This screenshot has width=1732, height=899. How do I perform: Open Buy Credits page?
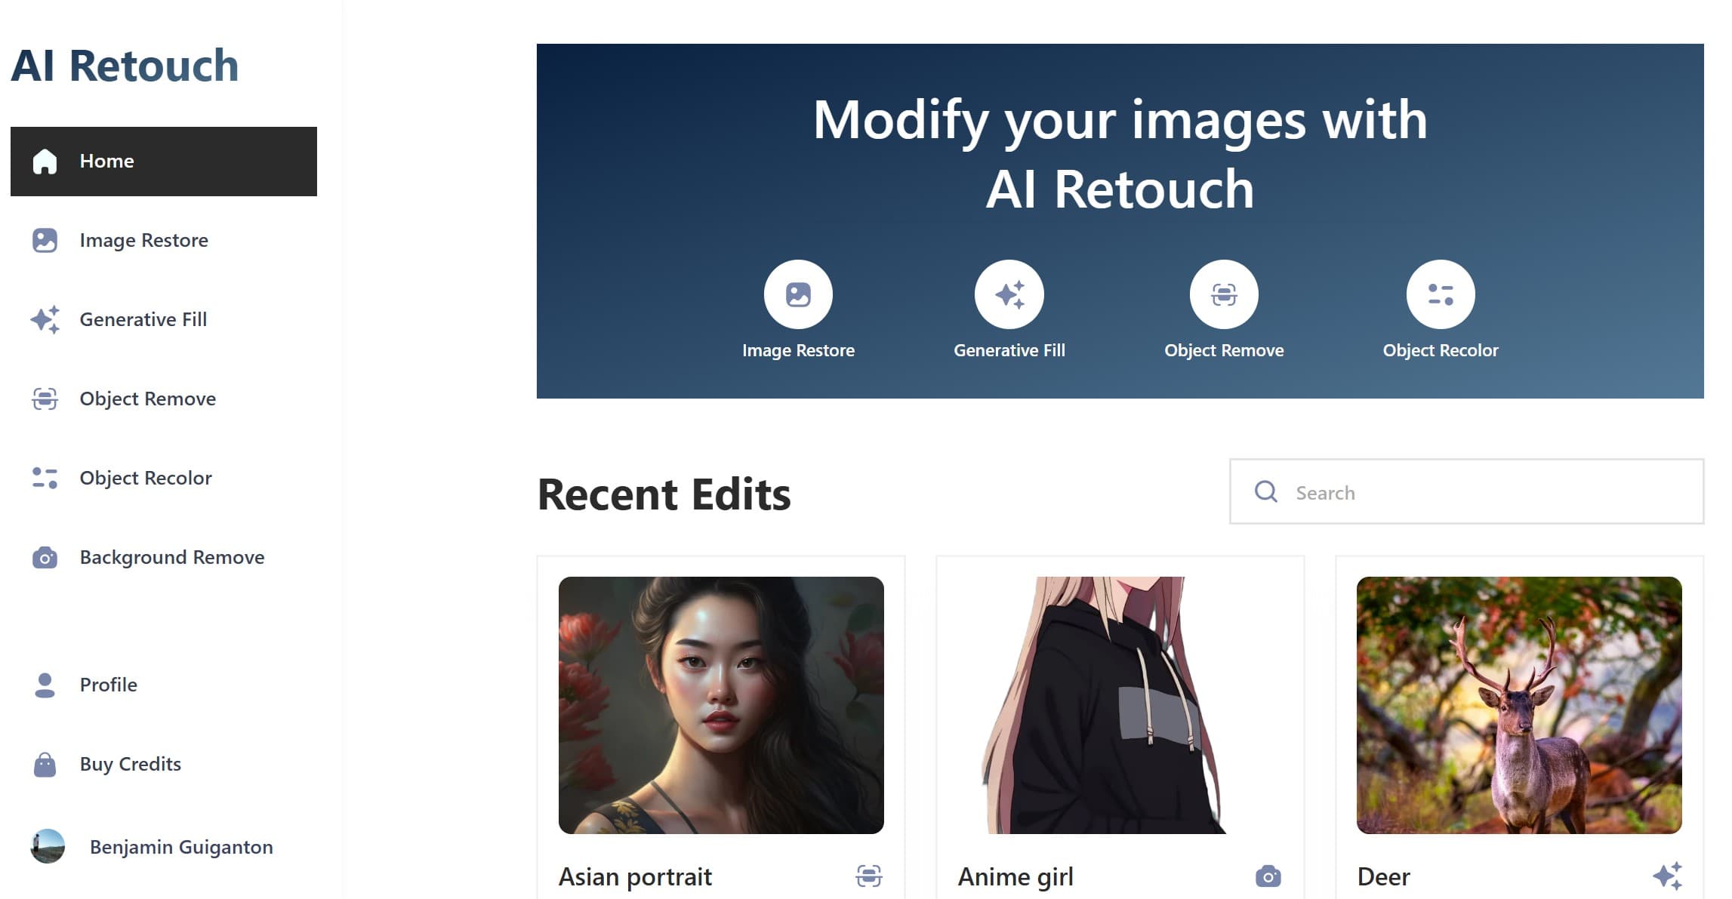click(129, 765)
